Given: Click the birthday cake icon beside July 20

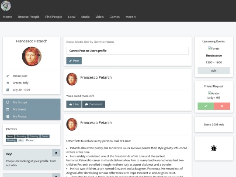Looking at the screenshot, I should point(8,90).
